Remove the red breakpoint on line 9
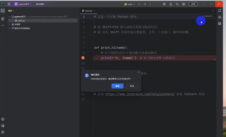The width and height of the screenshot is (226, 137). (83, 58)
